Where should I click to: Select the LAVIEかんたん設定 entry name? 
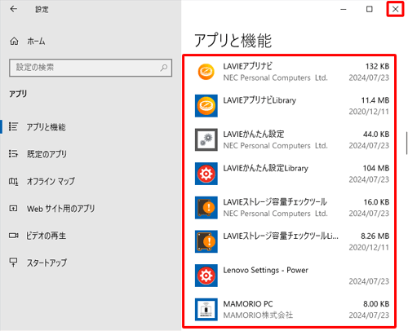coord(254,135)
